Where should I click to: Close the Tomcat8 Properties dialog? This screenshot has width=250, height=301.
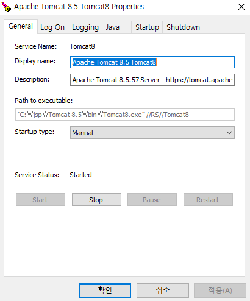click(241, 7)
